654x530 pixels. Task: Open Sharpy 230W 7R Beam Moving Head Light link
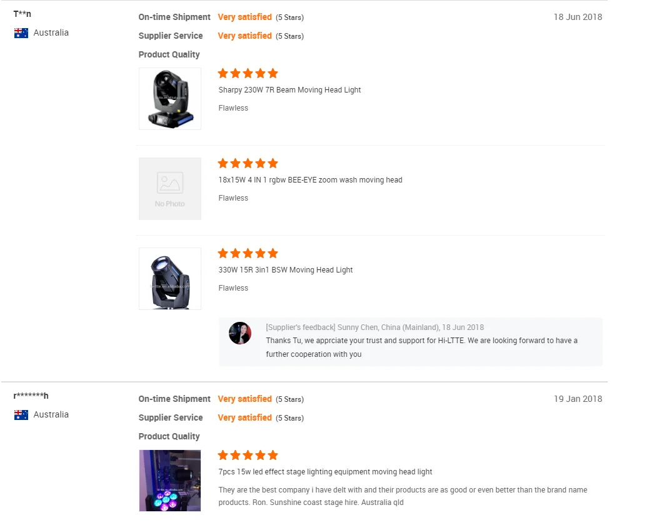pyautogui.click(x=289, y=90)
